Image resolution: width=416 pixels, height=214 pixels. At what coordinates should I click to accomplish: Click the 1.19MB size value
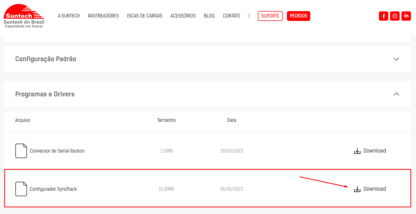166,151
